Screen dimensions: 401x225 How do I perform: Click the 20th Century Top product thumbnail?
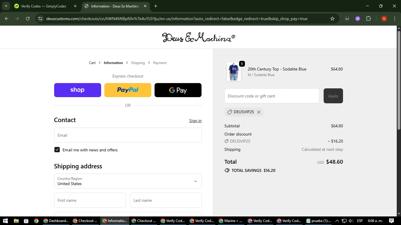[234, 72]
